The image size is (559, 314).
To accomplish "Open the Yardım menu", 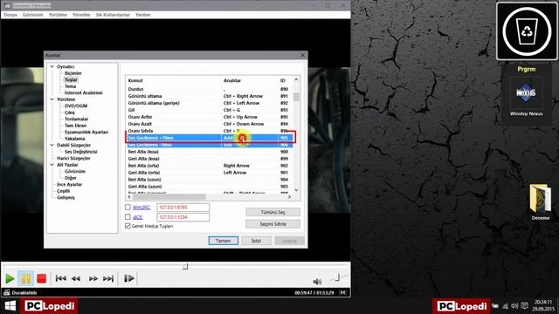I will pyautogui.click(x=142, y=15).
